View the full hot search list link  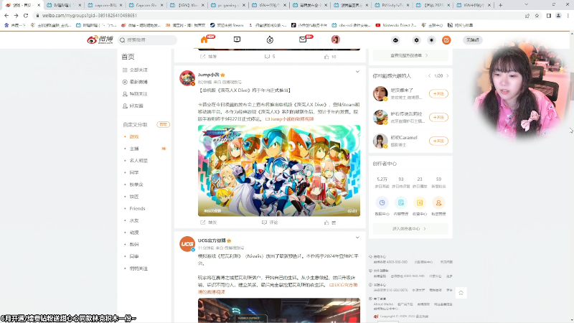410,56
